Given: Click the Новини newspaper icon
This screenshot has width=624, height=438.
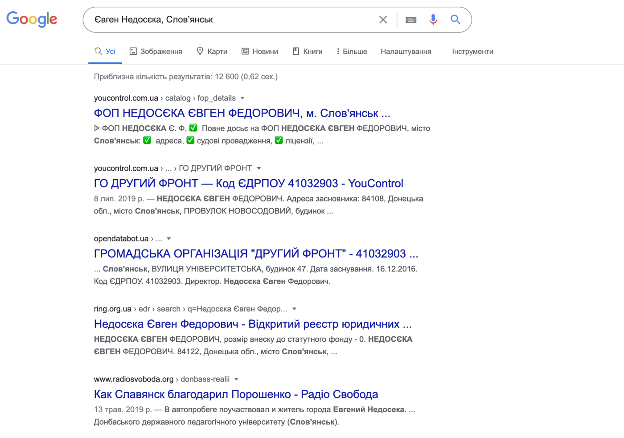Looking at the screenshot, I should pyautogui.click(x=245, y=51).
